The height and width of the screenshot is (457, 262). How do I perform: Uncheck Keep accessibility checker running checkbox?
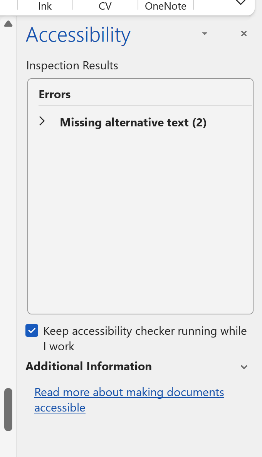[x=32, y=331]
